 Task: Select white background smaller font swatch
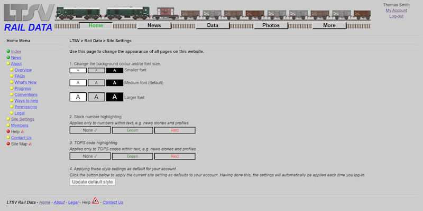(78, 70)
